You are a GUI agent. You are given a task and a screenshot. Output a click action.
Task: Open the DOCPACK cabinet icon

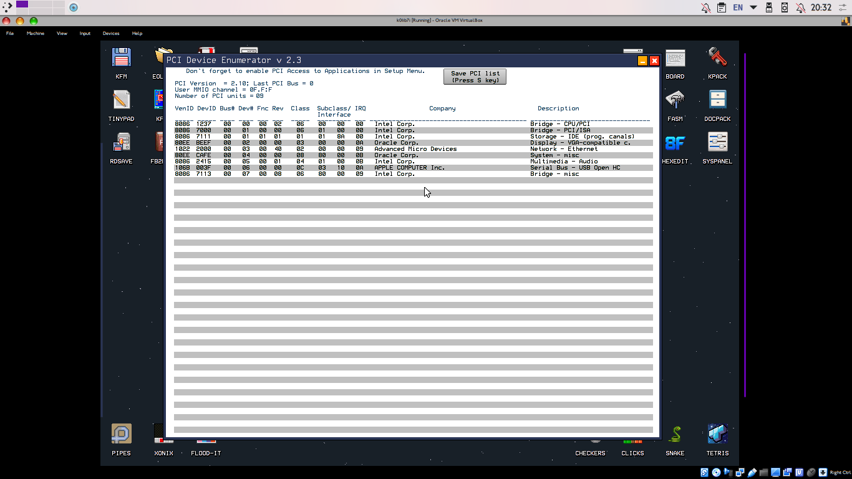(717, 105)
